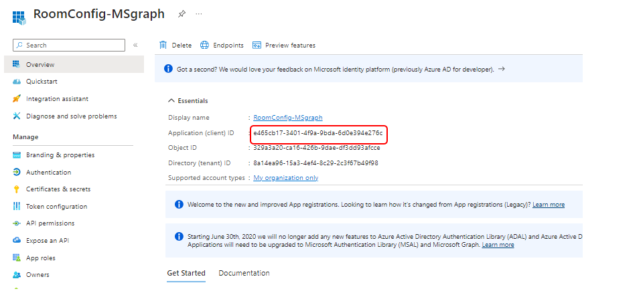
Task: Click the Overview grid icon in the sidebar
Action: (x=16, y=64)
